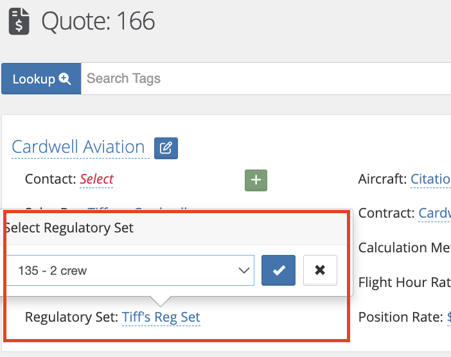
Task: Click the Flight Hour Rate label
Action: 404,283
